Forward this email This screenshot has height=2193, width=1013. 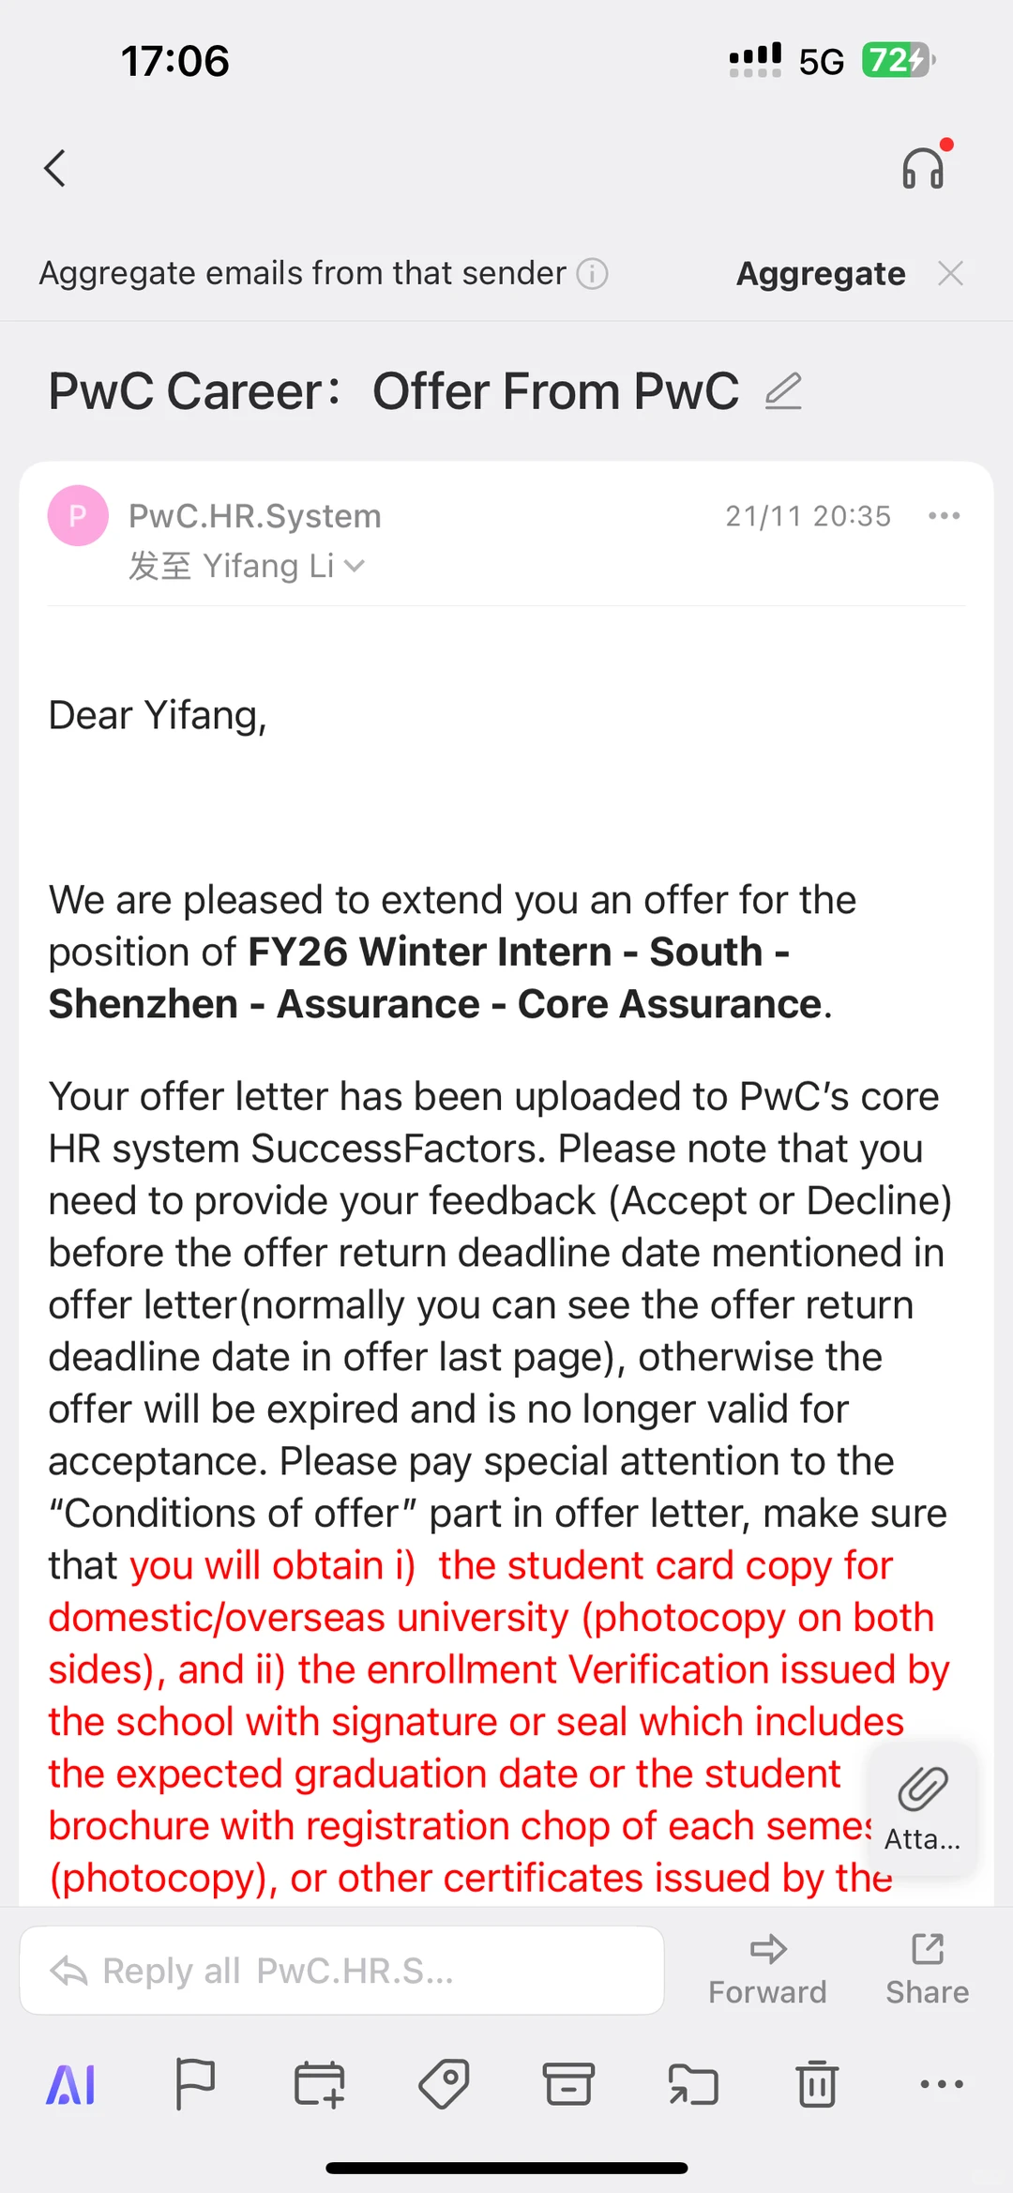pyautogui.click(x=767, y=1970)
